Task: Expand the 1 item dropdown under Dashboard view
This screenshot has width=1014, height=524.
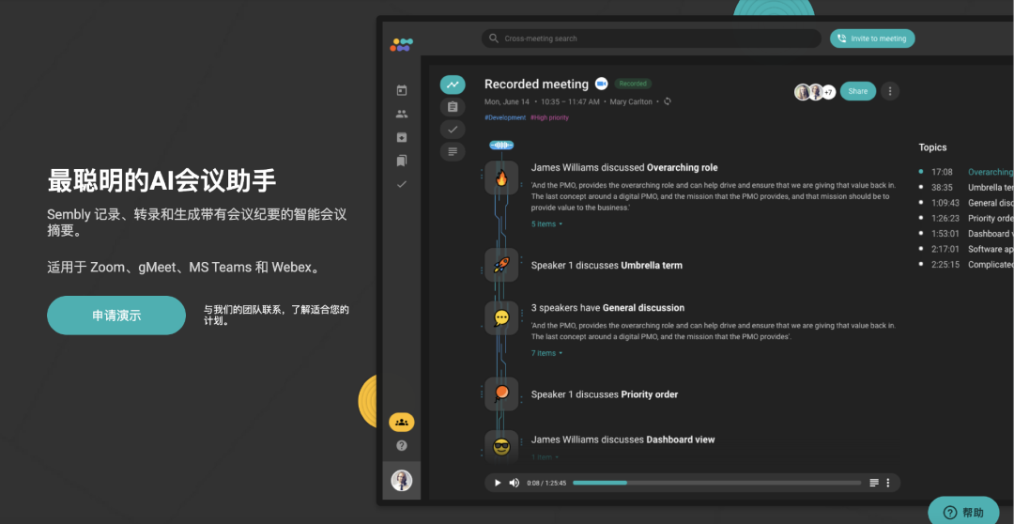Action: pos(545,457)
